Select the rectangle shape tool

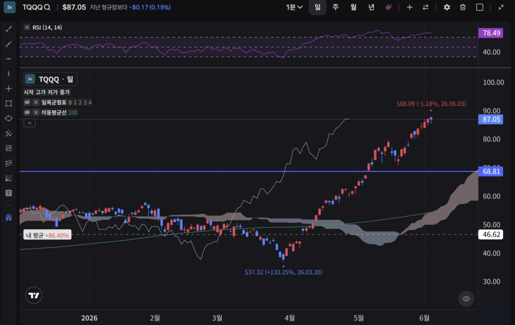pos(9,103)
